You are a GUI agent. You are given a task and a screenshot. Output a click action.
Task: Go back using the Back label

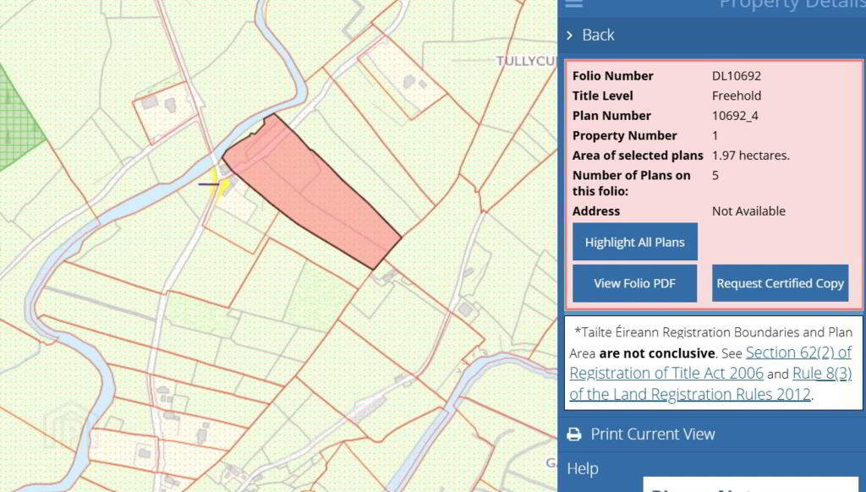click(x=598, y=36)
